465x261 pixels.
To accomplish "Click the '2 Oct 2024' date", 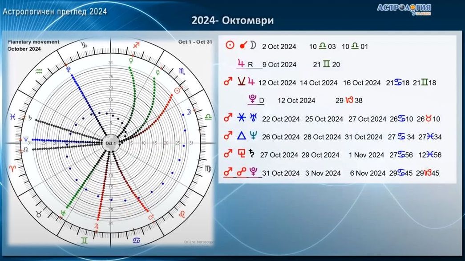I will click(279, 47).
